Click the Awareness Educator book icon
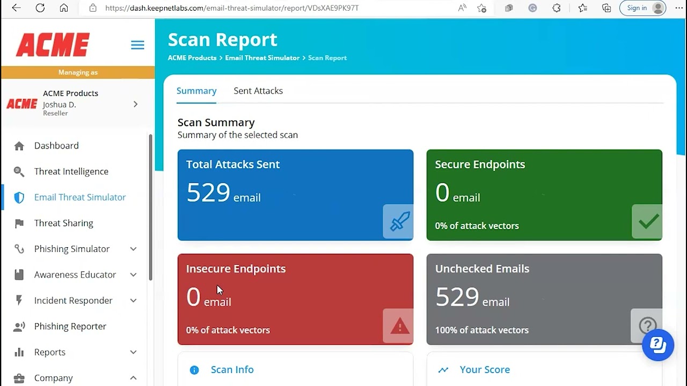This screenshot has width=687, height=386. click(19, 274)
